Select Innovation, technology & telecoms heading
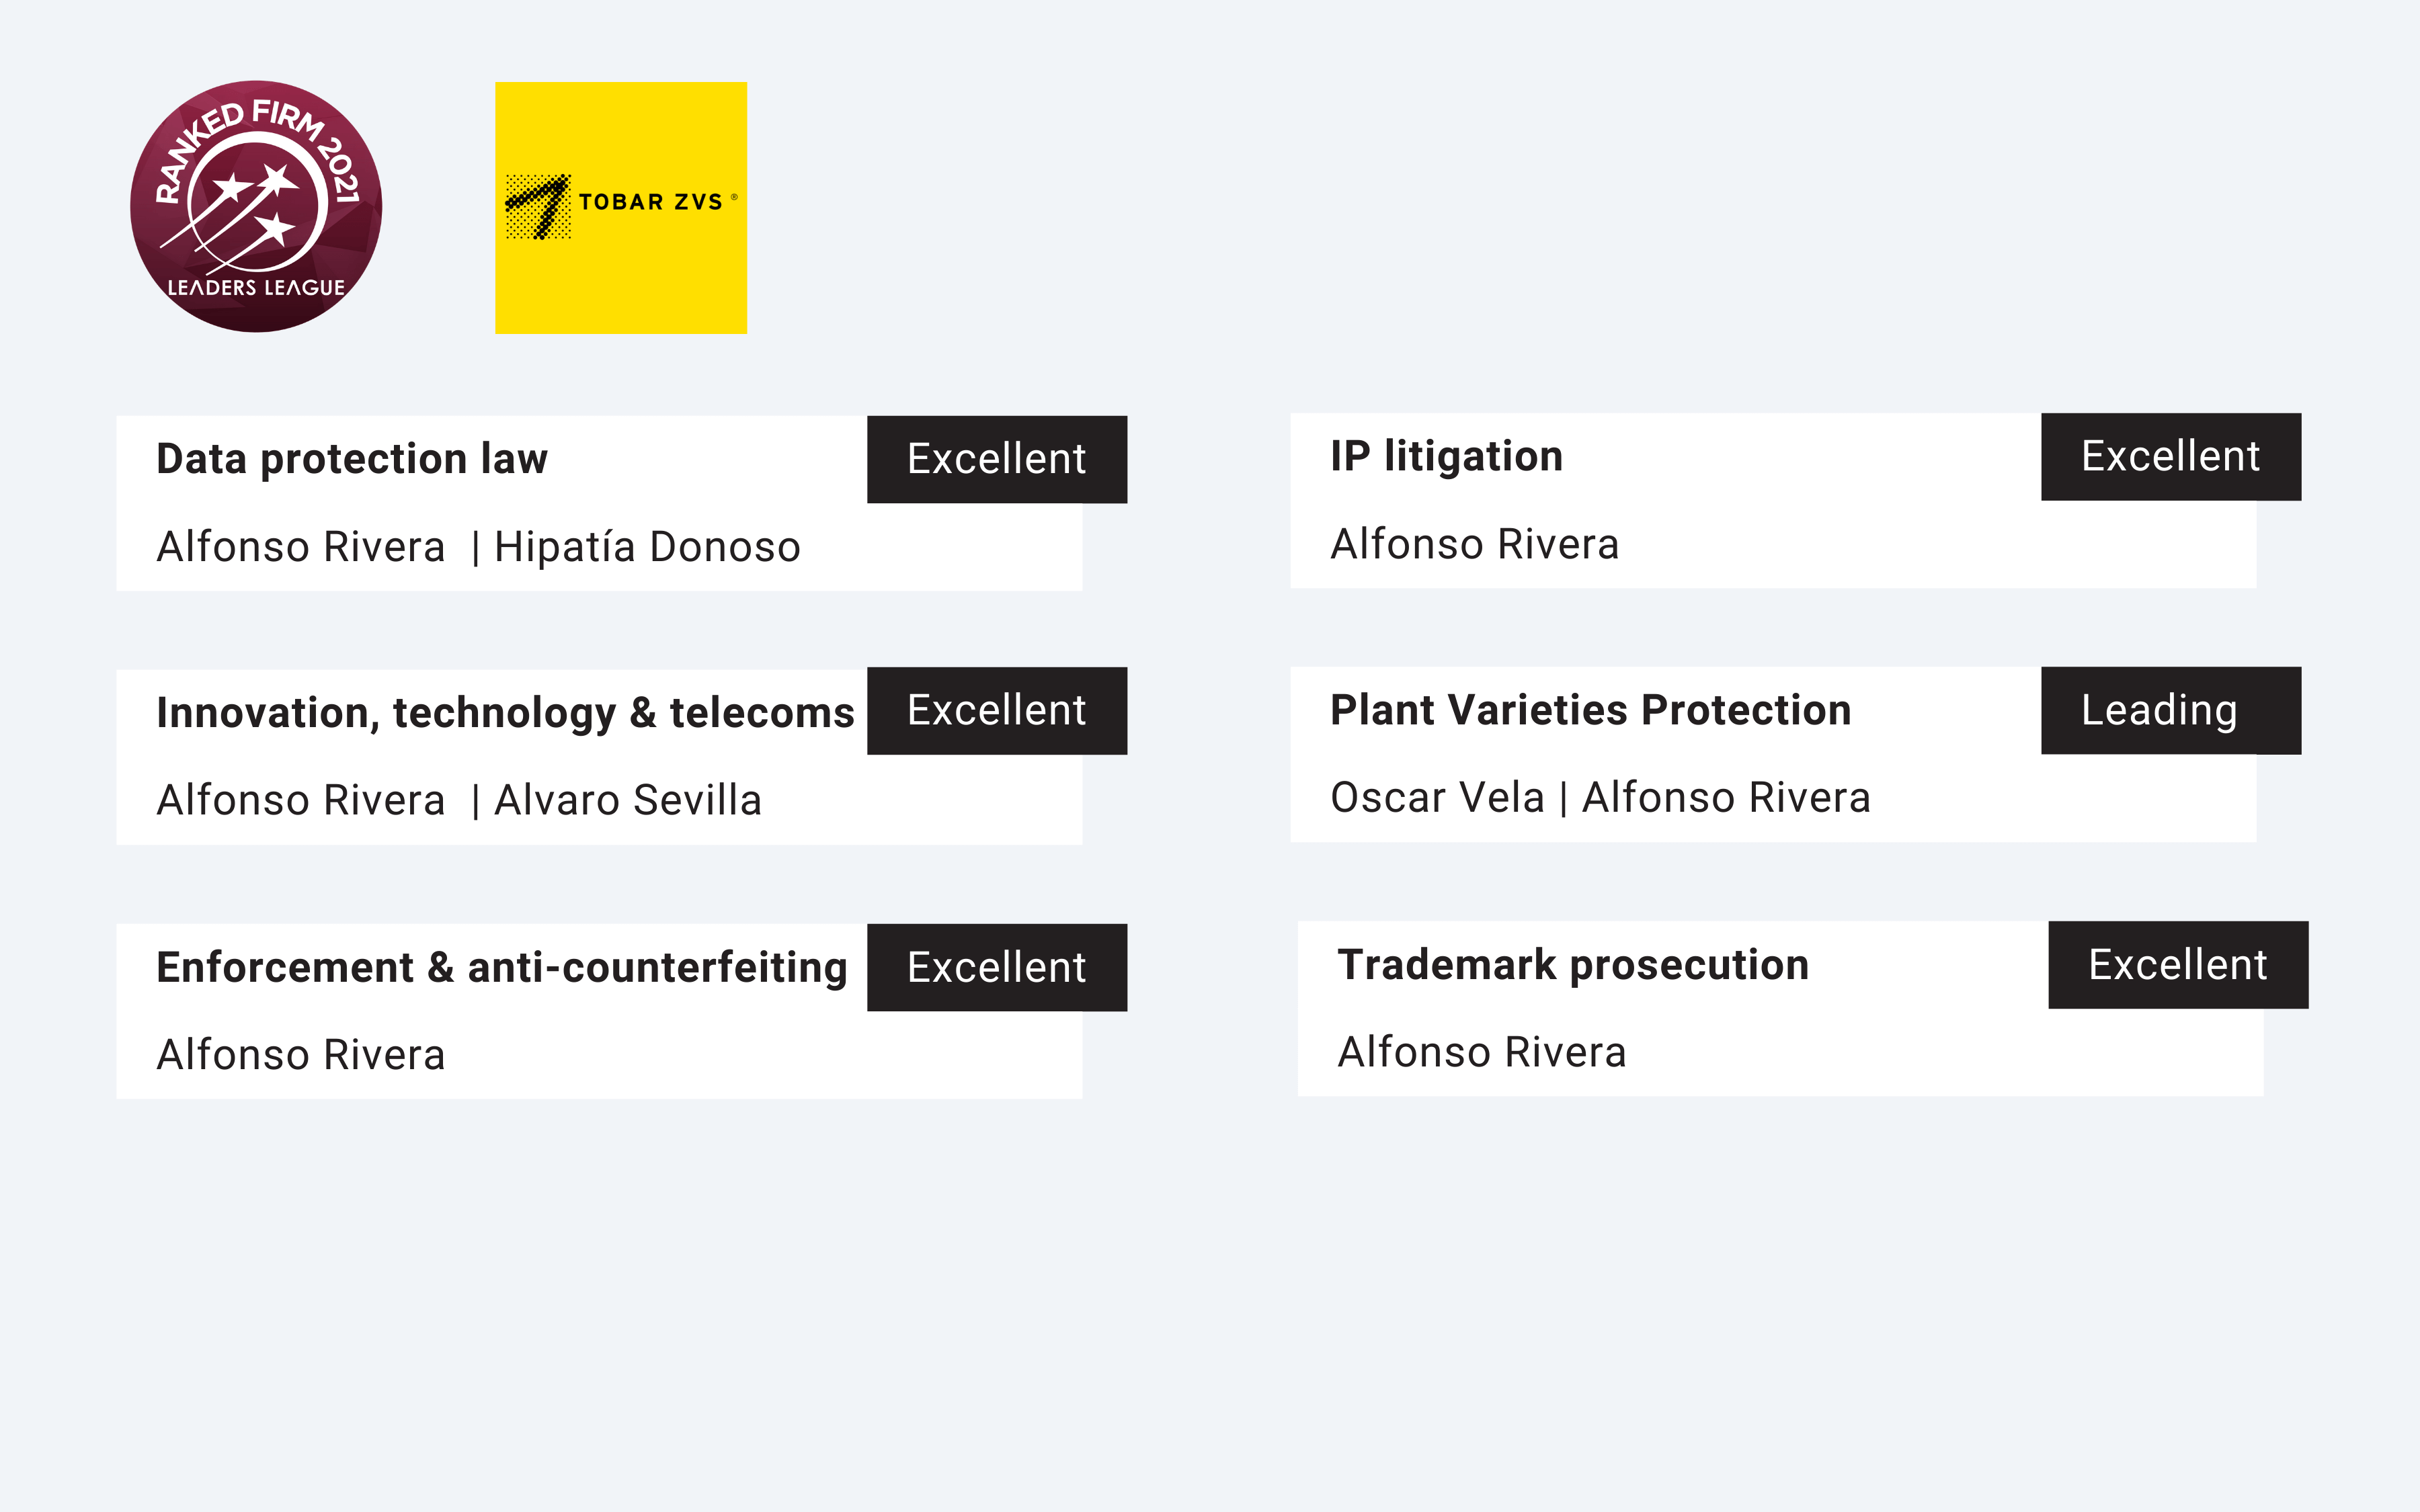 (505, 713)
